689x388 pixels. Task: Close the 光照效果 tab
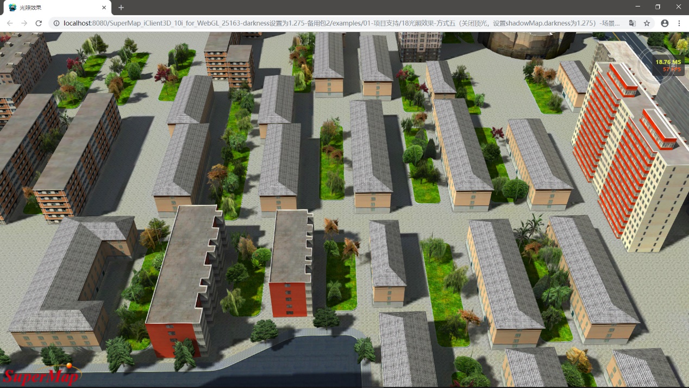point(104,8)
